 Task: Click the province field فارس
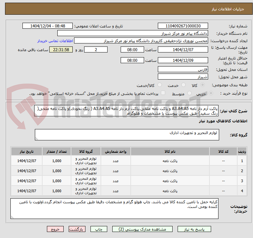point(183,69)
